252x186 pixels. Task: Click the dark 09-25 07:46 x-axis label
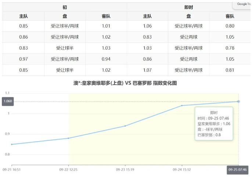point(238,170)
